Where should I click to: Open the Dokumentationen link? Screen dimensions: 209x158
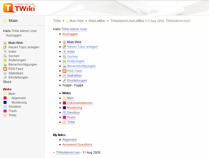point(80,103)
